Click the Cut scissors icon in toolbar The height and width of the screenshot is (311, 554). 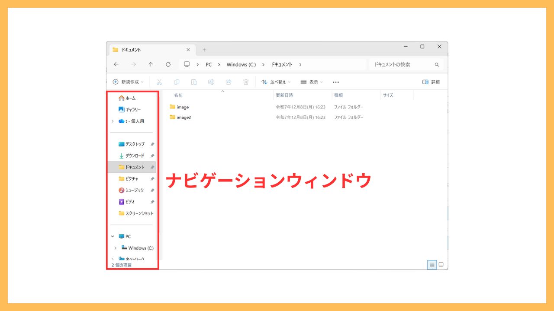coord(159,82)
